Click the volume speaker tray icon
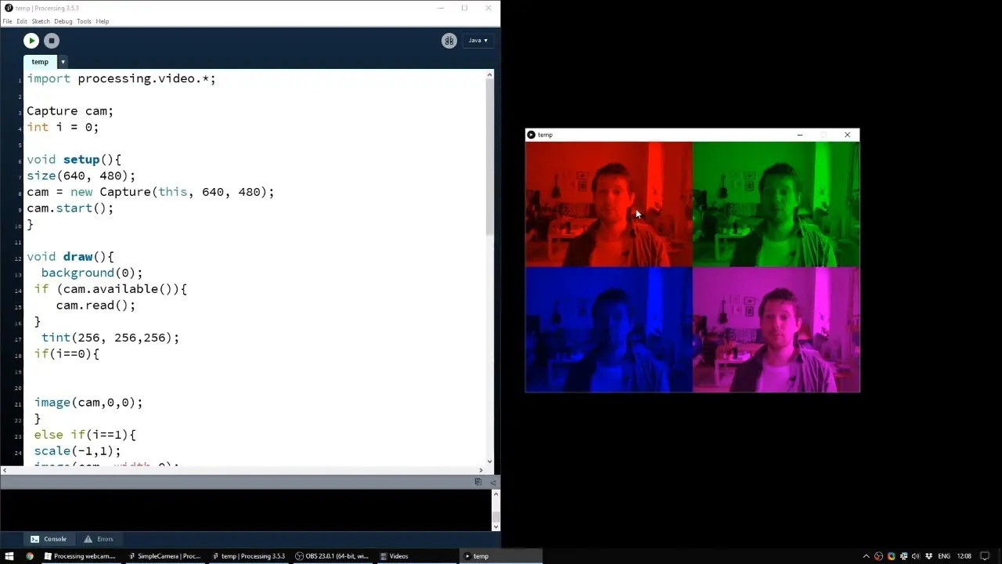Viewport: 1002px width, 564px height. point(916,556)
